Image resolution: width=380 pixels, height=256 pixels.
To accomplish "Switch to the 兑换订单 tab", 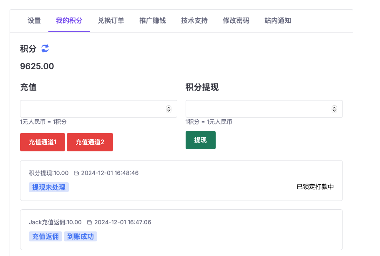I will pos(111,20).
